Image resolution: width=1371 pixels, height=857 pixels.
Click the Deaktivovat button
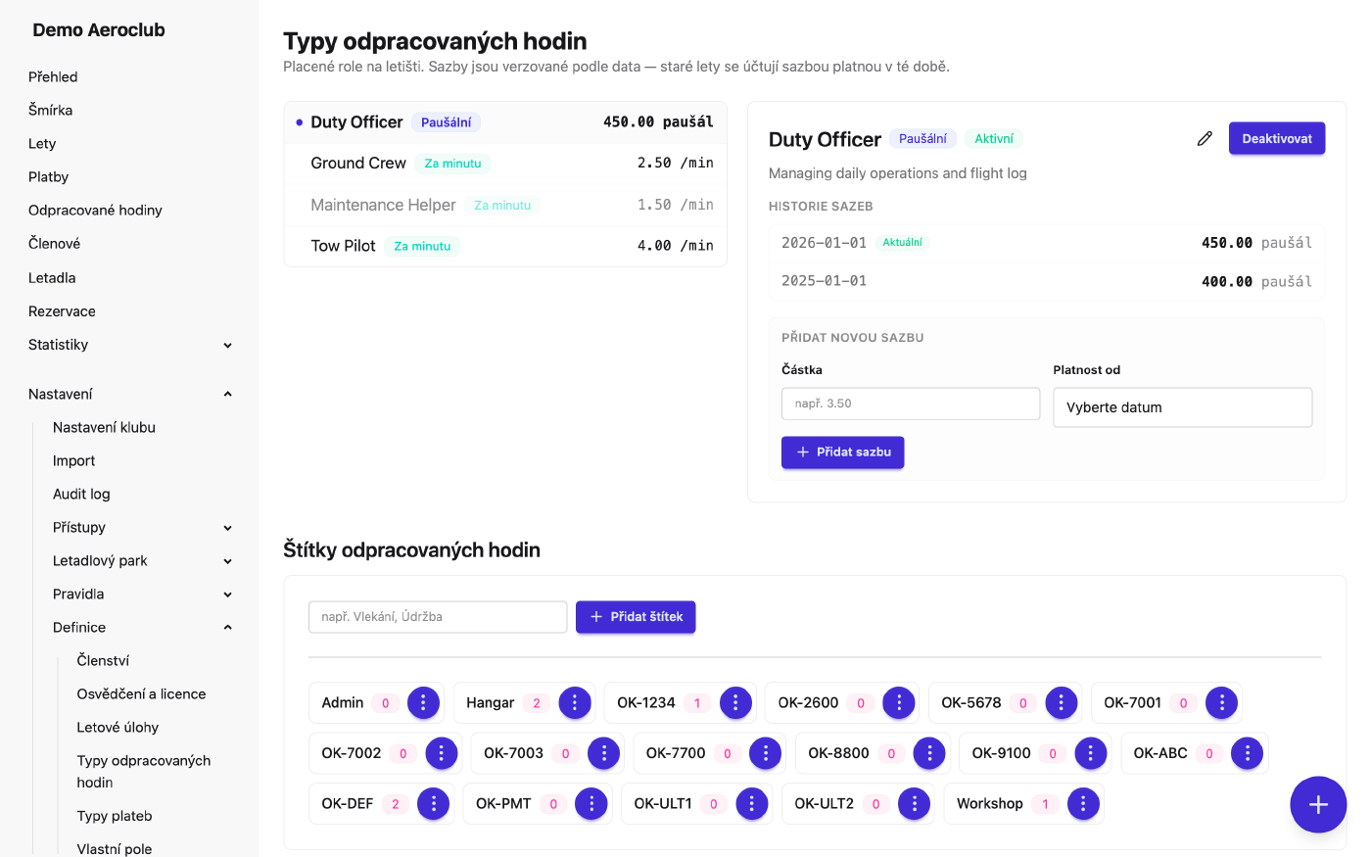pyautogui.click(x=1277, y=138)
